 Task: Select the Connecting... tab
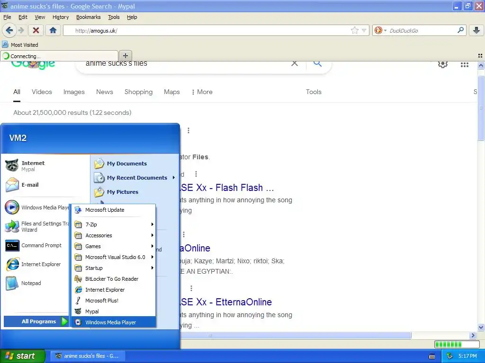coord(59,56)
